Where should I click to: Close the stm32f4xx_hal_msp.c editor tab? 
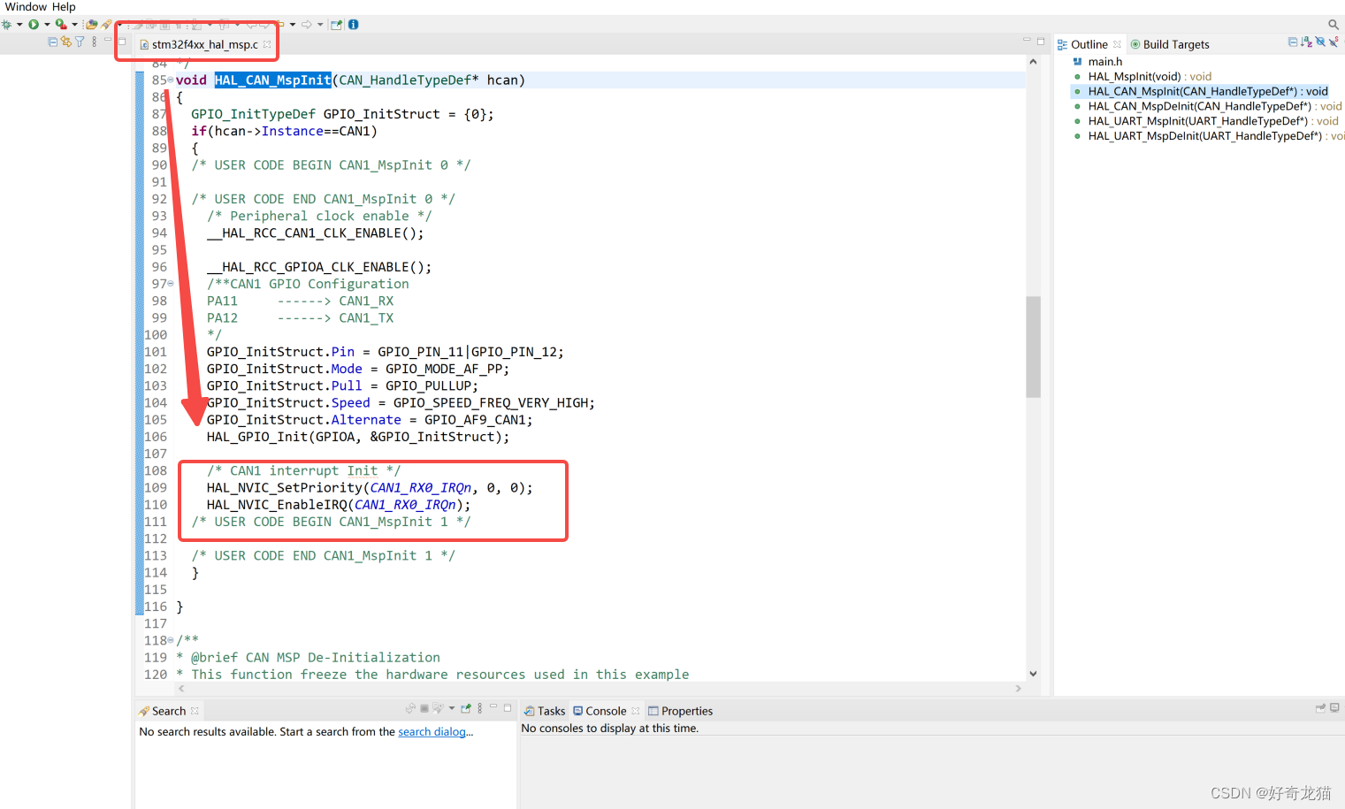267,44
